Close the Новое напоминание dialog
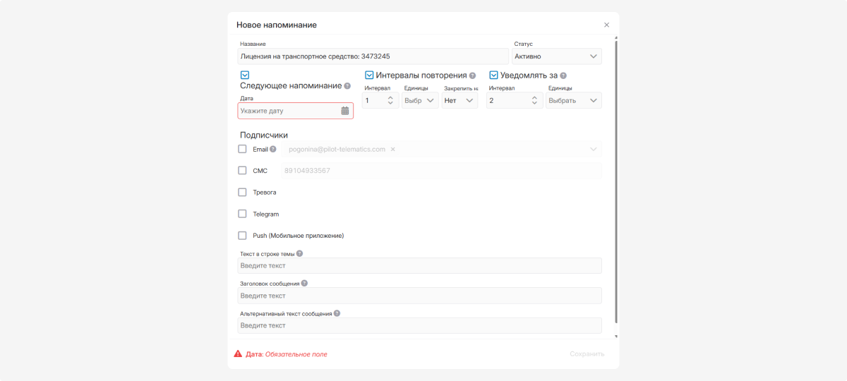 tap(606, 25)
